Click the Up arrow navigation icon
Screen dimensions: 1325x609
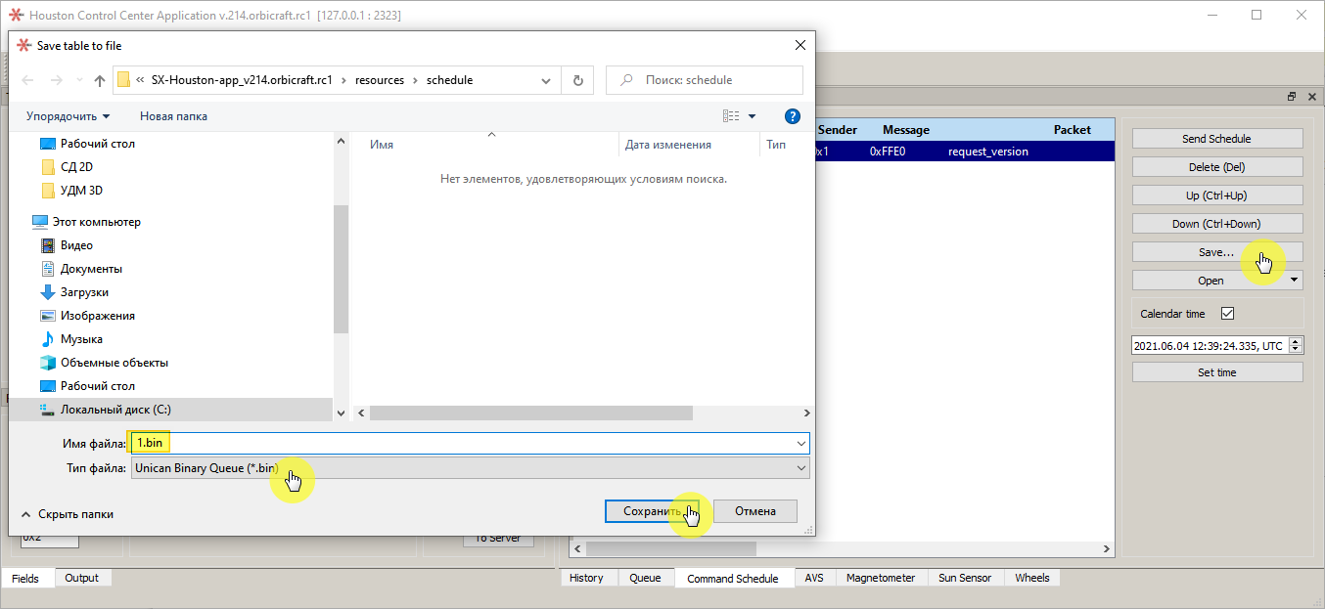[x=99, y=81]
